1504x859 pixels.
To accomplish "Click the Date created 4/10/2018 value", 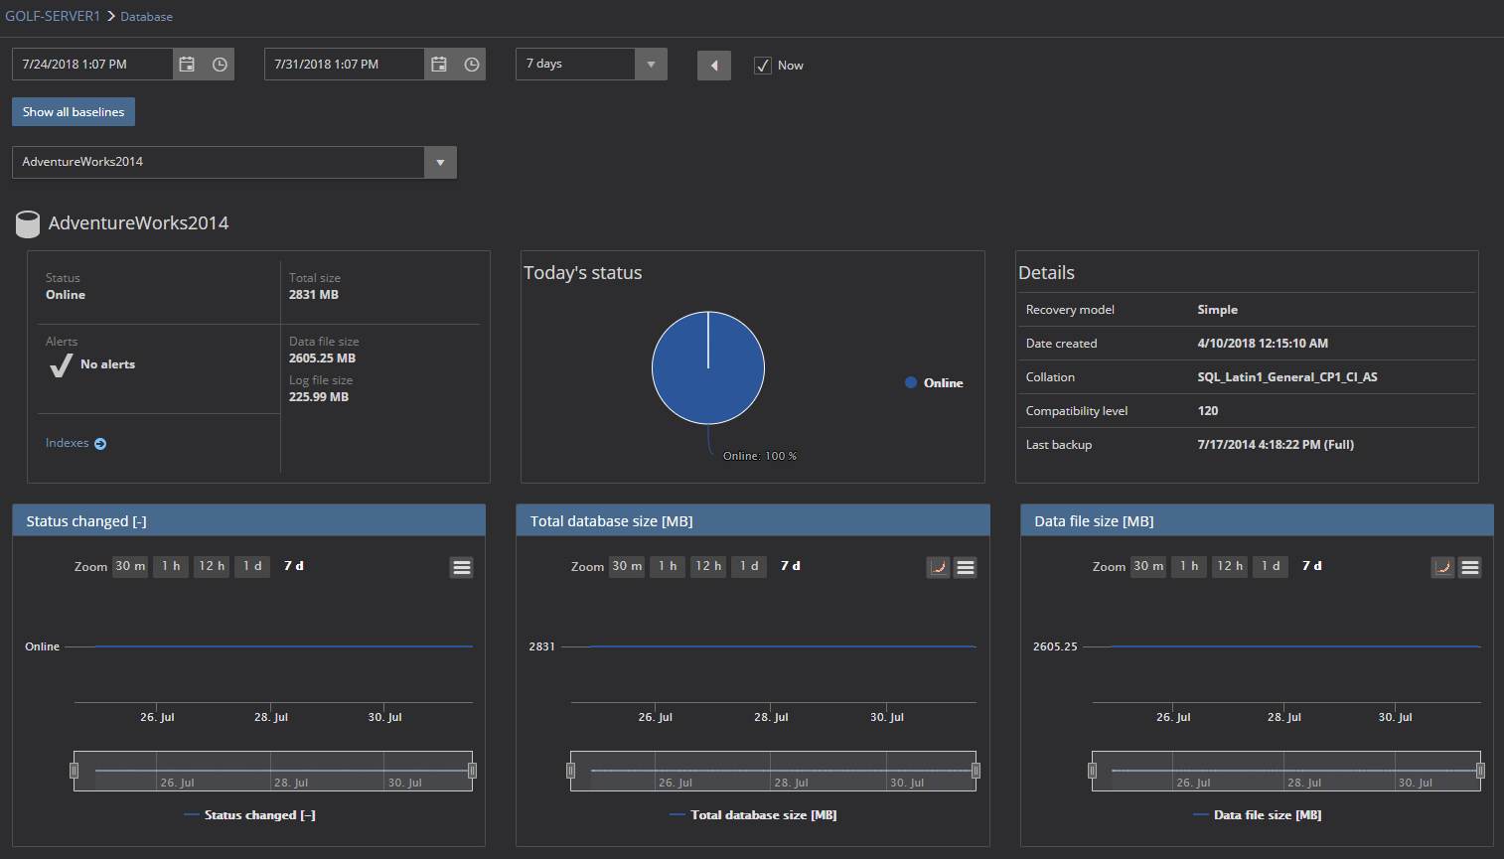I will point(1263,344).
